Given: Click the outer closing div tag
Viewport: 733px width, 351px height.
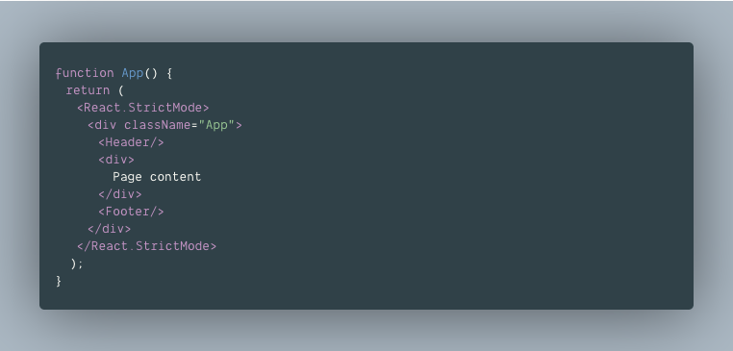Looking at the screenshot, I should [110, 229].
